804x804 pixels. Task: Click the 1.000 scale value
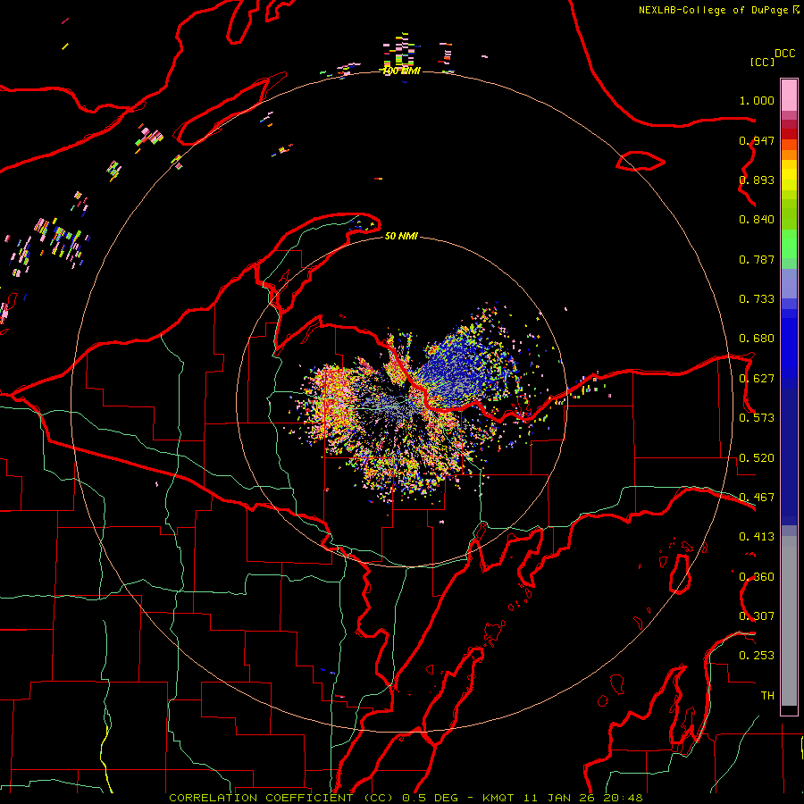[x=757, y=100]
